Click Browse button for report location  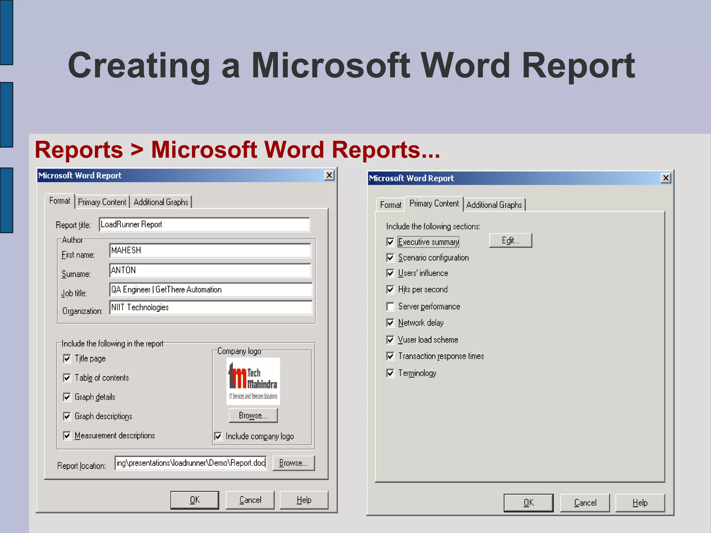click(x=293, y=463)
